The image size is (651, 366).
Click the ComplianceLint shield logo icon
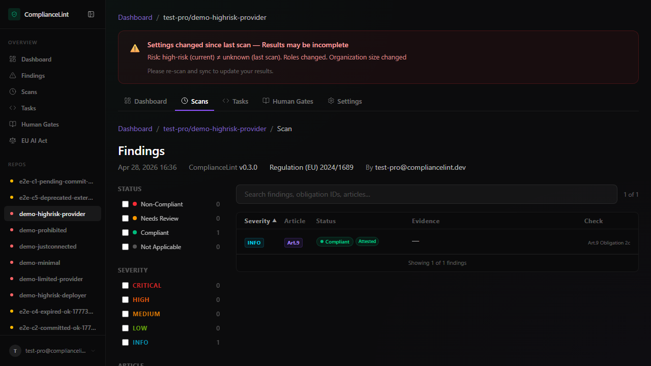[x=14, y=15]
